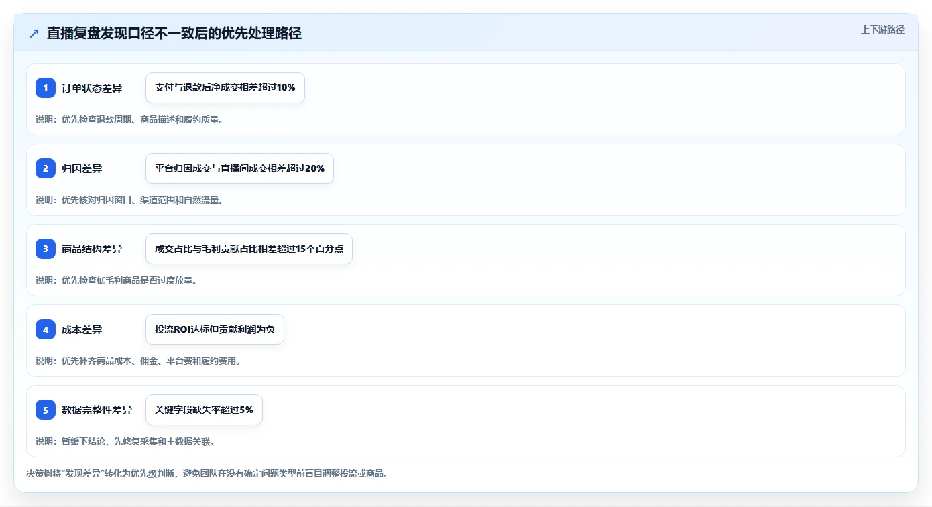This screenshot has width=932, height=507.
Task: Click the 关键字段缺失率超过5% condition chip
Action: point(204,410)
